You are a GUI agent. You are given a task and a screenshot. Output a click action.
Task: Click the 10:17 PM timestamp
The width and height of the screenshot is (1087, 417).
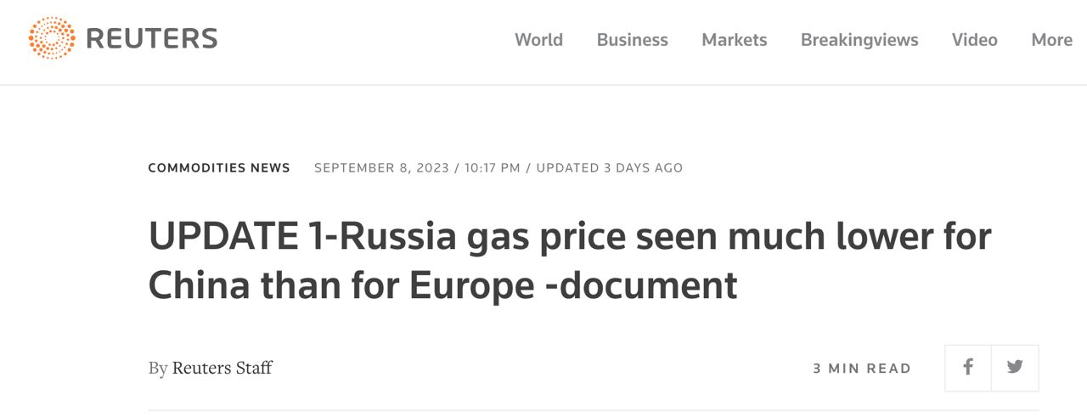492,168
